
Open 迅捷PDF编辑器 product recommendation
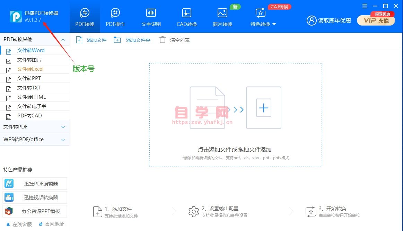35,184
